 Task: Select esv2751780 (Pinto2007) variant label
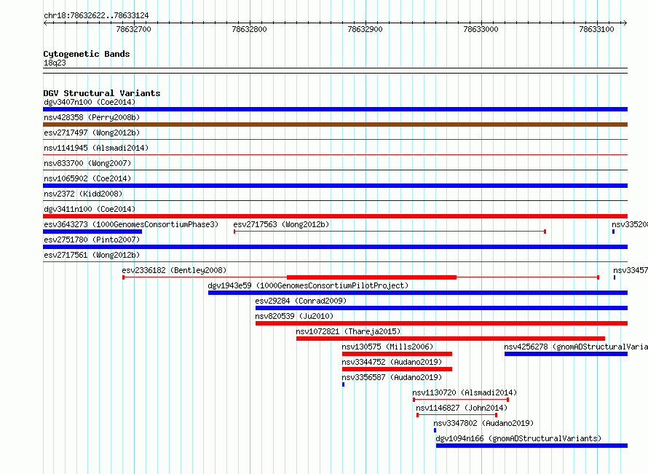tap(92, 240)
